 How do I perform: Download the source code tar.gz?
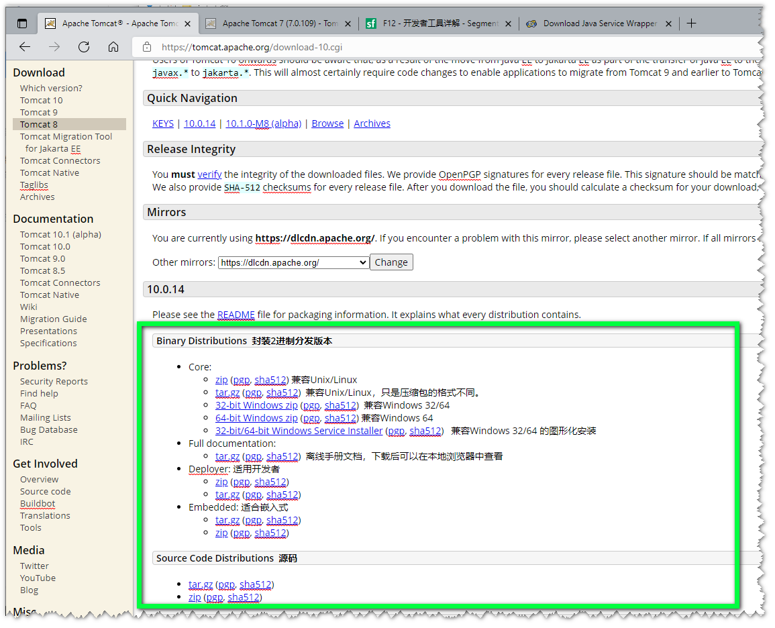point(201,585)
